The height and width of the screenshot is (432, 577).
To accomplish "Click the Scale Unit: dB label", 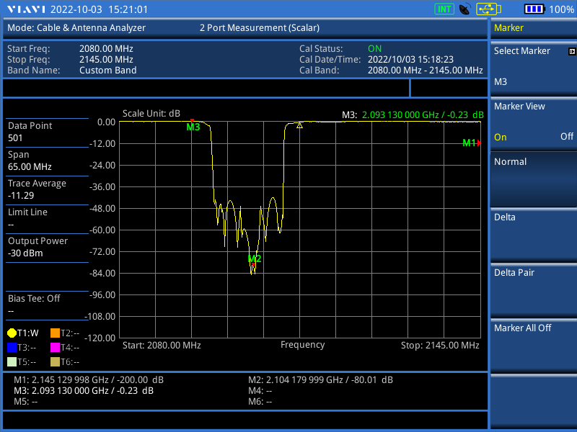I will (151, 114).
